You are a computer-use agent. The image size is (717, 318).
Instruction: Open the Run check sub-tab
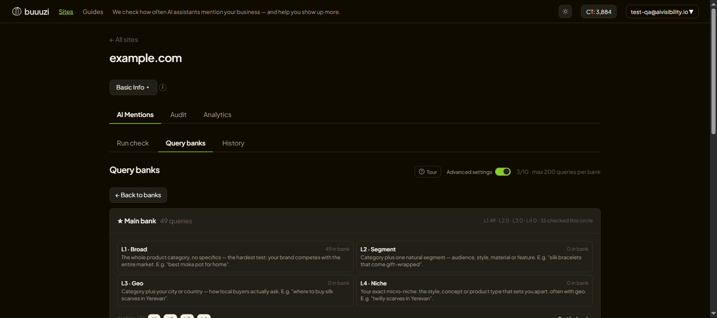[x=133, y=143]
